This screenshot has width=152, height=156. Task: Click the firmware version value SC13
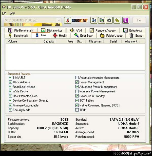64,119
